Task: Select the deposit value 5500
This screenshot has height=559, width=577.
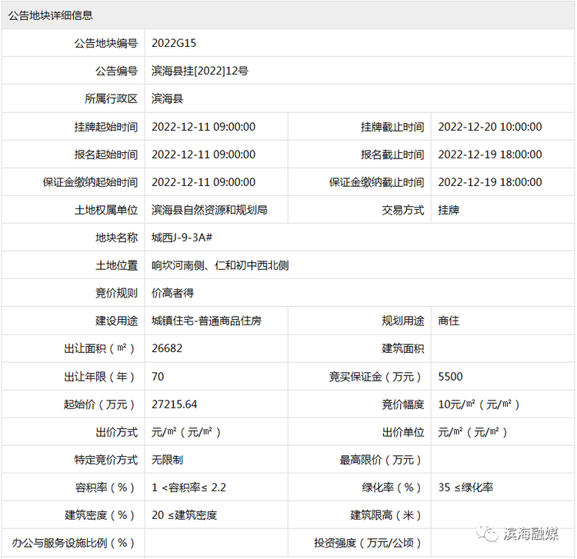Action: [x=450, y=377]
